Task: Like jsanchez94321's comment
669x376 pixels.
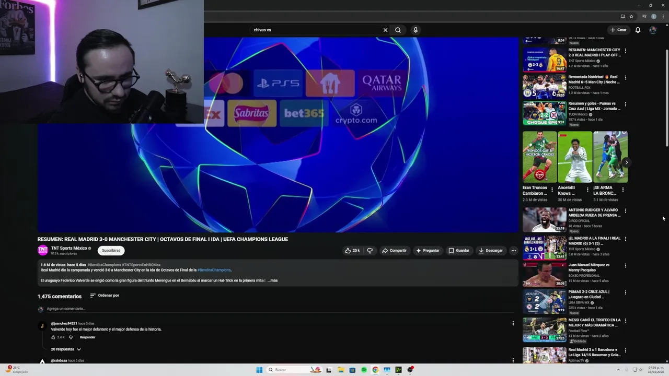Action: click(x=53, y=337)
